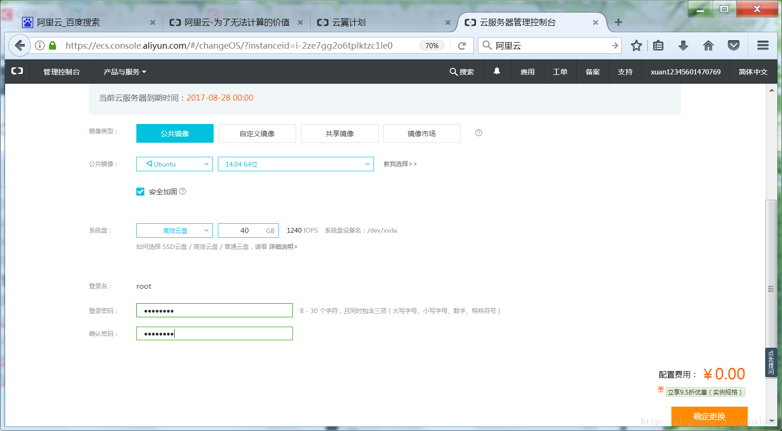This screenshot has height=431, width=782.
Task: Close the 云翼计划 tab
Action: (x=448, y=22)
